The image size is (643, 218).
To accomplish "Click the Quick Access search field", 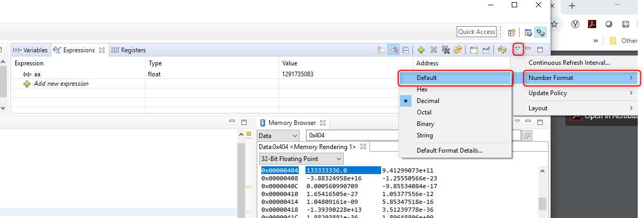I will click(x=477, y=32).
